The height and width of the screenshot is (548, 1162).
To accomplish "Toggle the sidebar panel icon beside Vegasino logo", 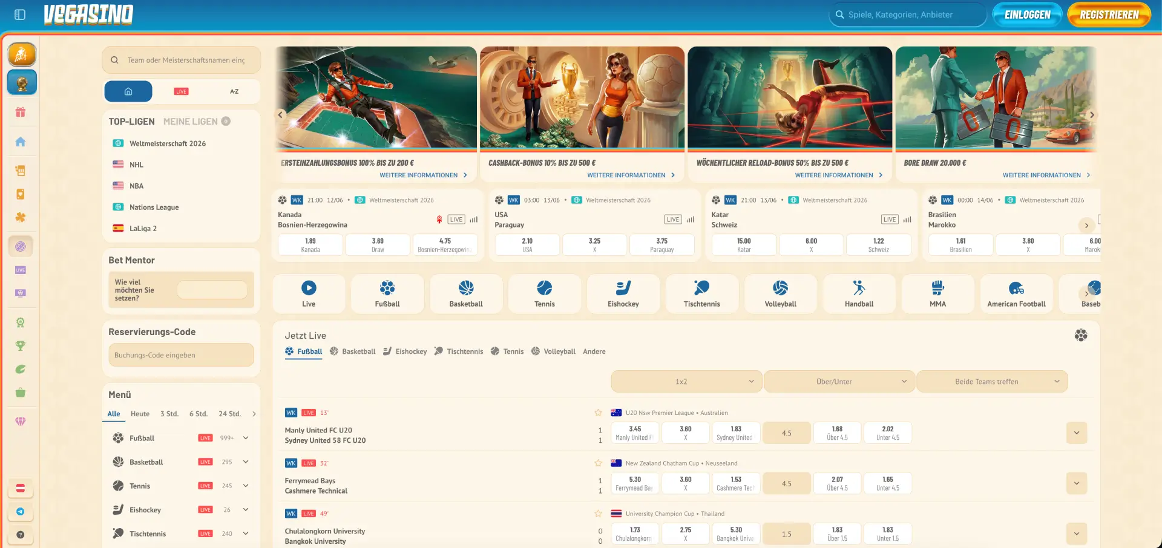I will coord(20,15).
